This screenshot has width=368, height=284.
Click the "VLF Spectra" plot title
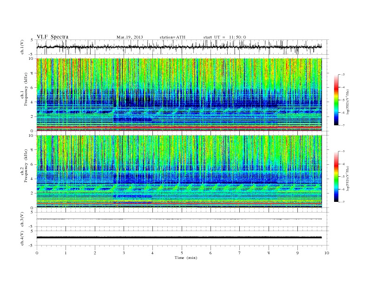(53, 37)
